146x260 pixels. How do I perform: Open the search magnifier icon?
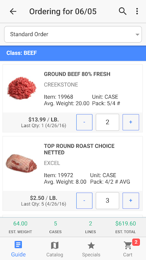123,11
